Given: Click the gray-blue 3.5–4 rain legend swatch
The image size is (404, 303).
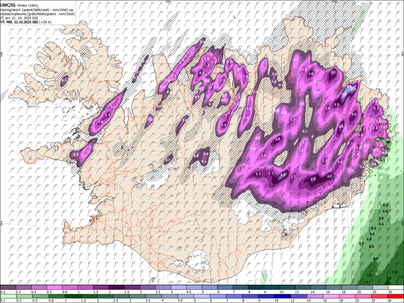Looking at the screenshot, I should pos(154,296).
